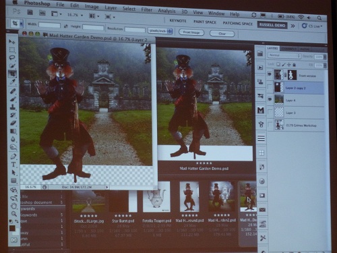Select the Eyedropper tool
The height and width of the screenshot is (253, 337).
pyautogui.click(x=13, y=82)
